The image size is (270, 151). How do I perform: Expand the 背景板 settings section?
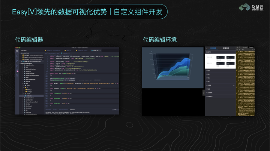220,85
